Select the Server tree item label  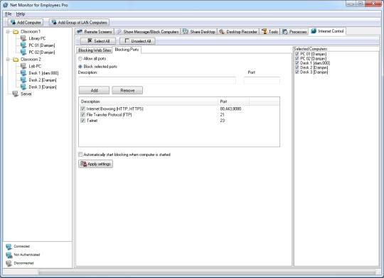26,94
